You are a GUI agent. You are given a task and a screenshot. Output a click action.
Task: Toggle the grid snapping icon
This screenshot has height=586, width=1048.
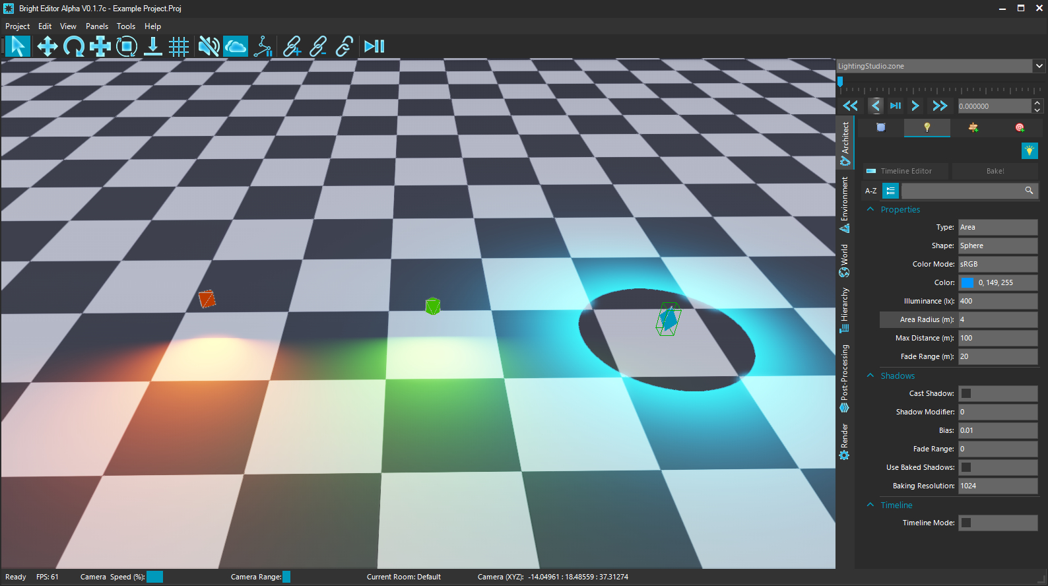179,46
